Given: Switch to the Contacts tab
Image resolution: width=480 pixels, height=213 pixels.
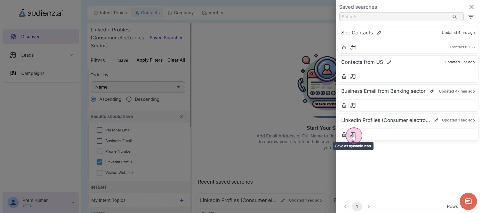Looking at the screenshot, I should point(147,13).
